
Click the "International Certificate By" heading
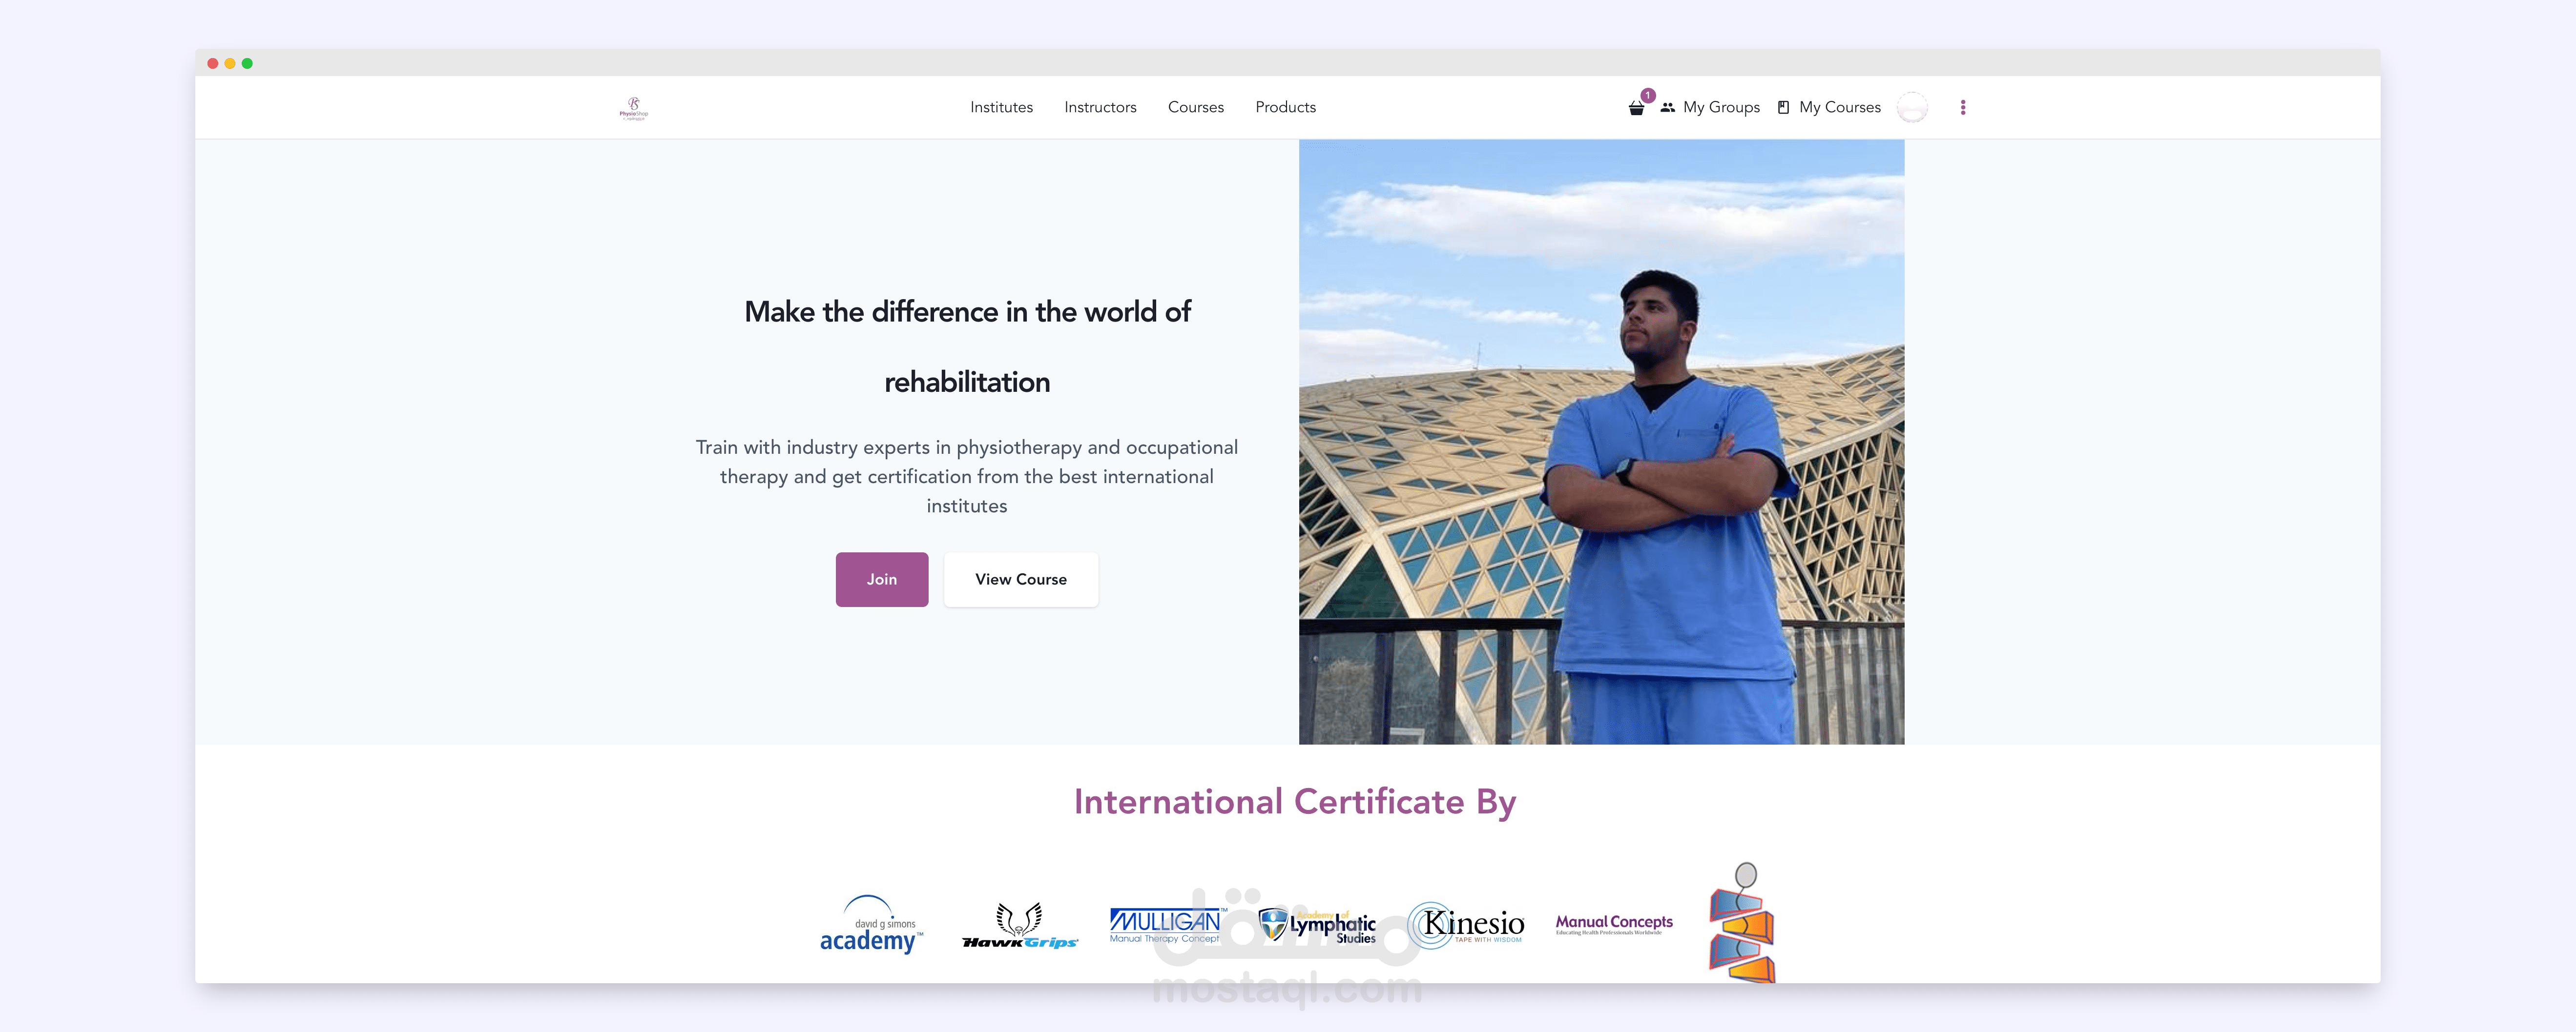[x=1295, y=802]
